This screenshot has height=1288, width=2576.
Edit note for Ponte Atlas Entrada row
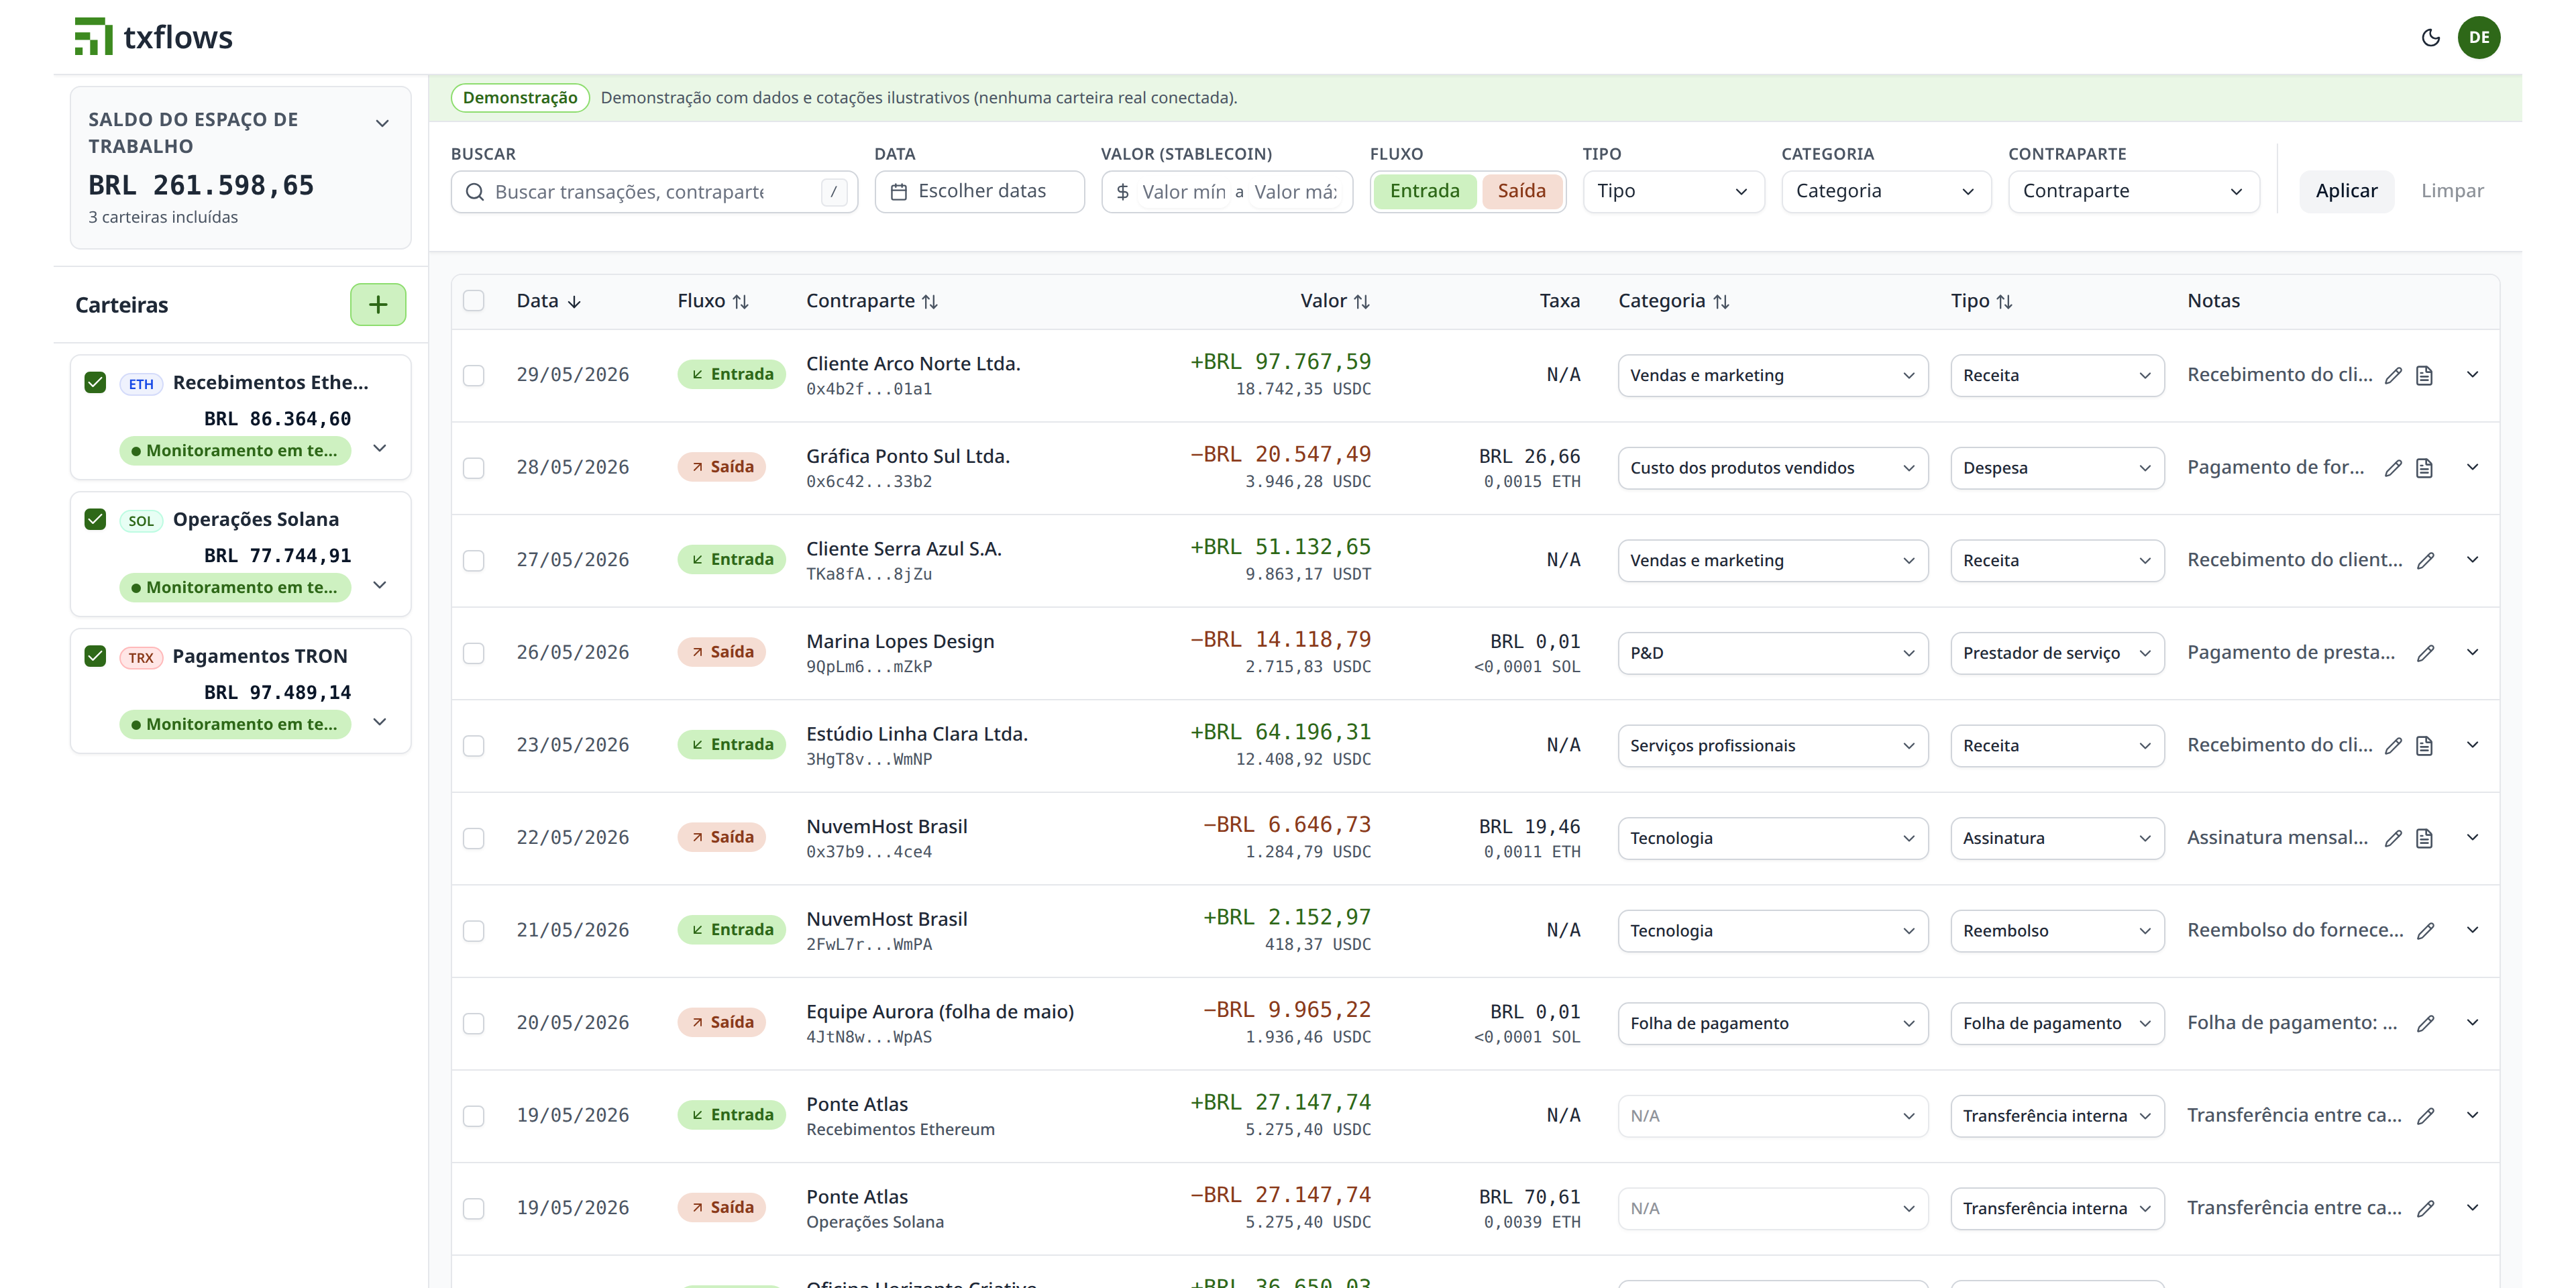click(x=2425, y=1116)
